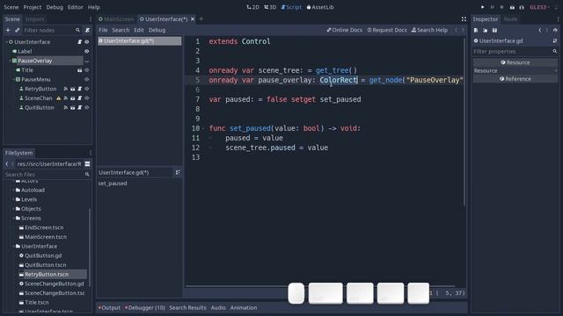Open the scene icon on Title node
The width and height of the screenshot is (563, 316).
coord(80,70)
